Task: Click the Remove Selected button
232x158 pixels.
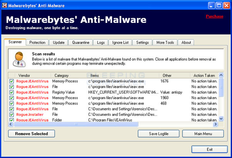Action: coord(32,134)
